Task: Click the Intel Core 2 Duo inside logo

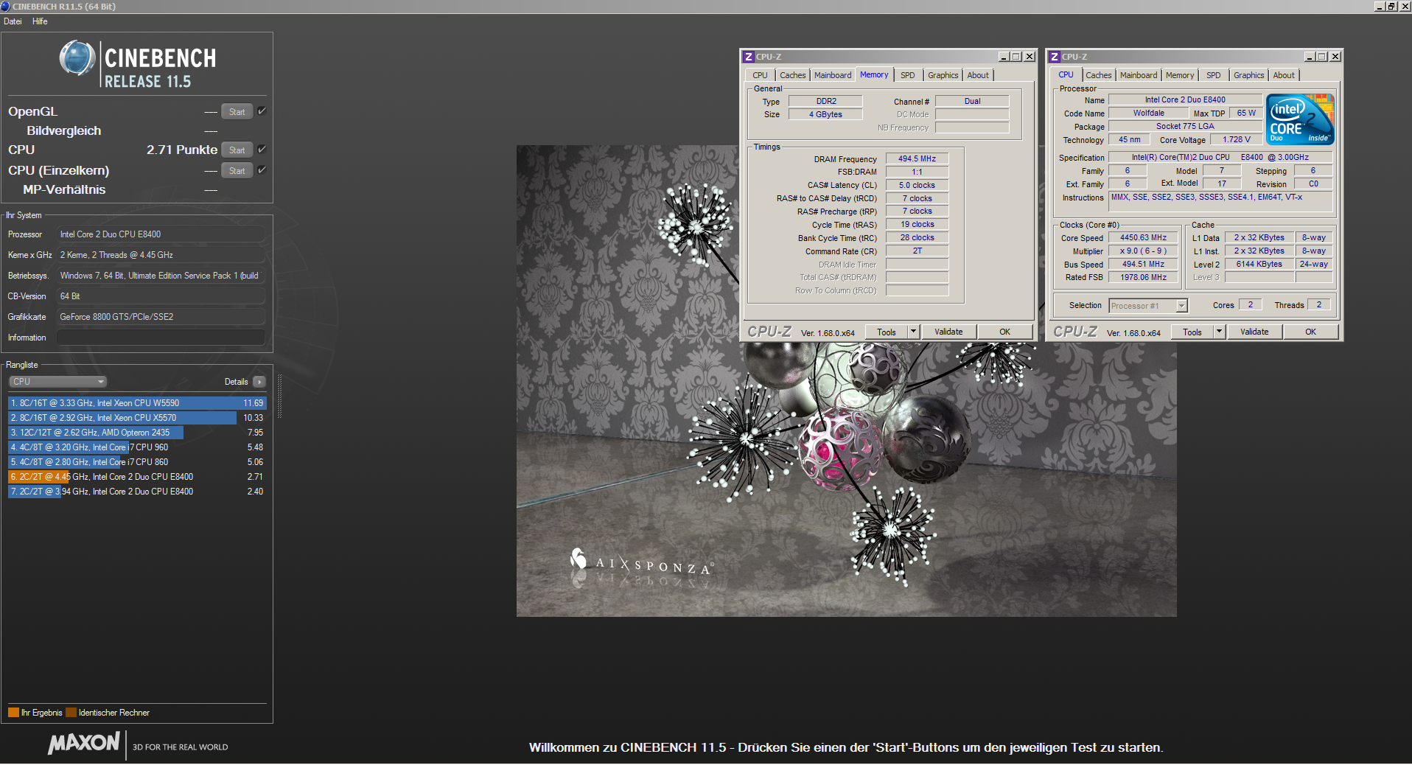Action: pyautogui.click(x=1300, y=119)
